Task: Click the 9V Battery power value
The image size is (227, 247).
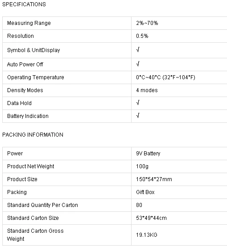Action: coord(148,154)
